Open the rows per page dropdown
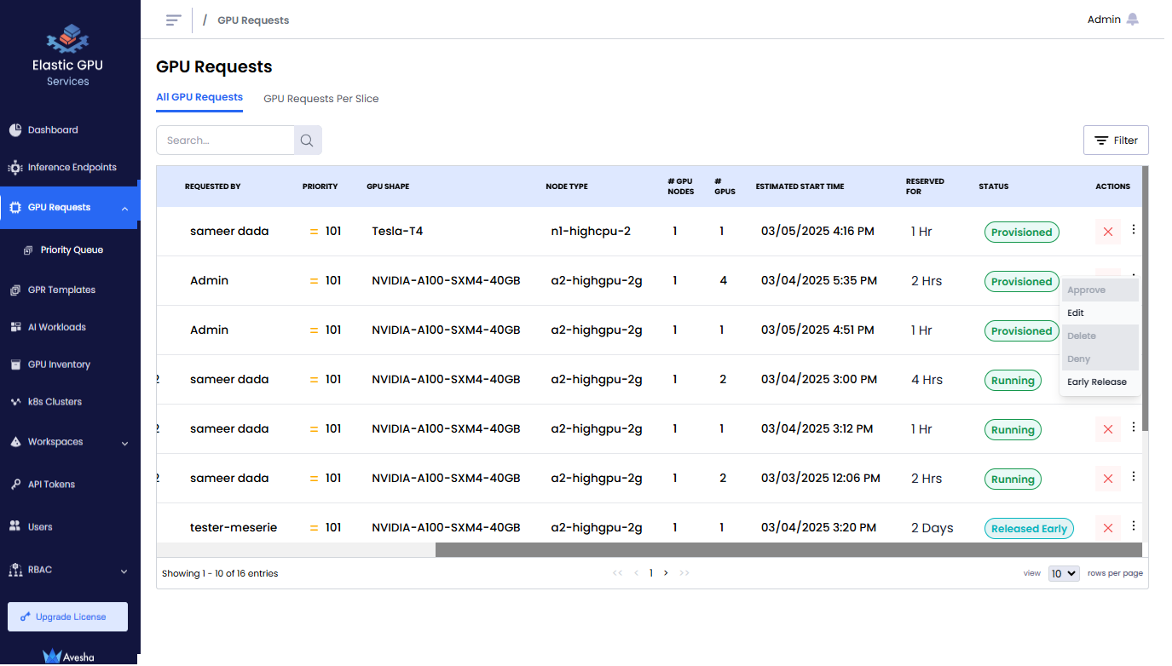Image resolution: width=1172 pixels, height=666 pixels. (x=1064, y=573)
